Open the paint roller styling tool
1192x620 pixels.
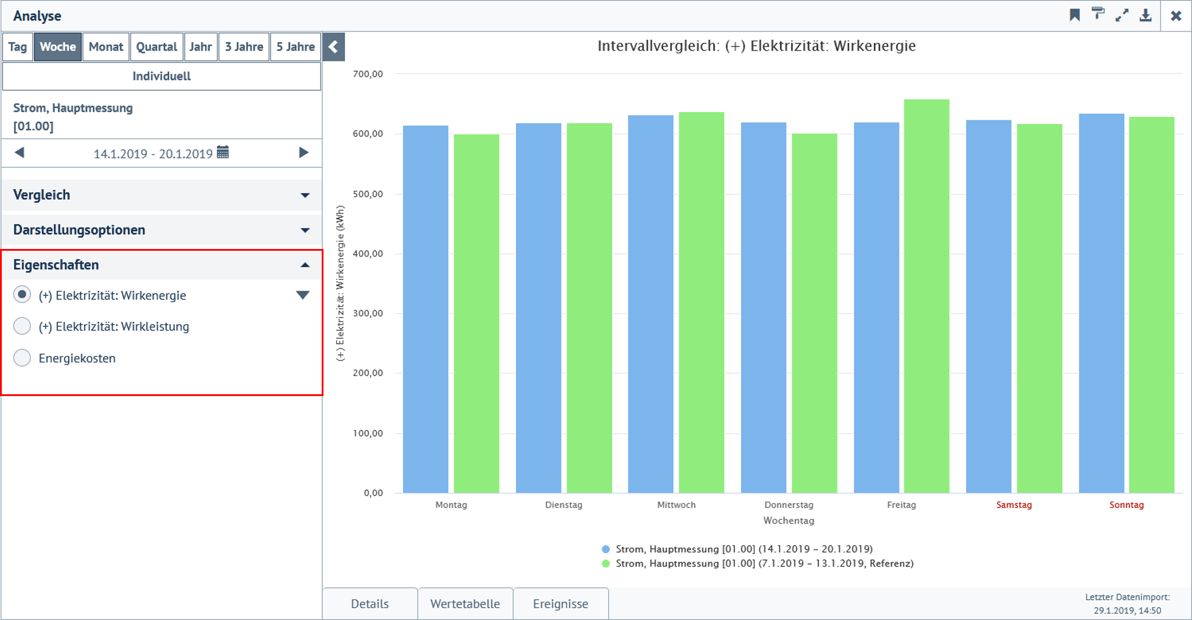(1098, 15)
